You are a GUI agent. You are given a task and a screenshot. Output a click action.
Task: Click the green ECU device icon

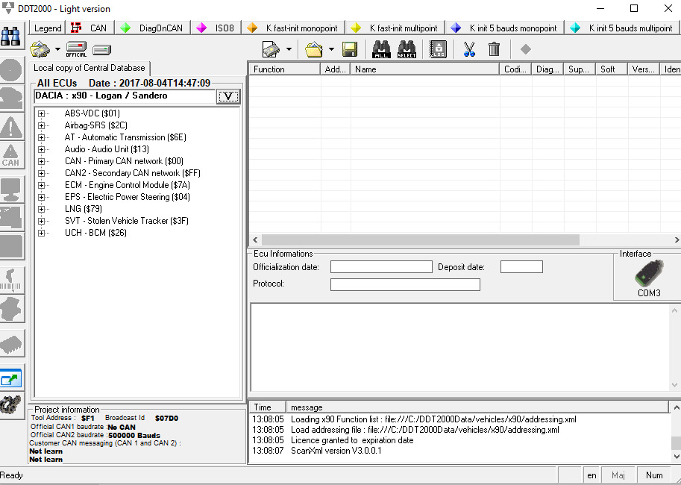click(x=101, y=50)
